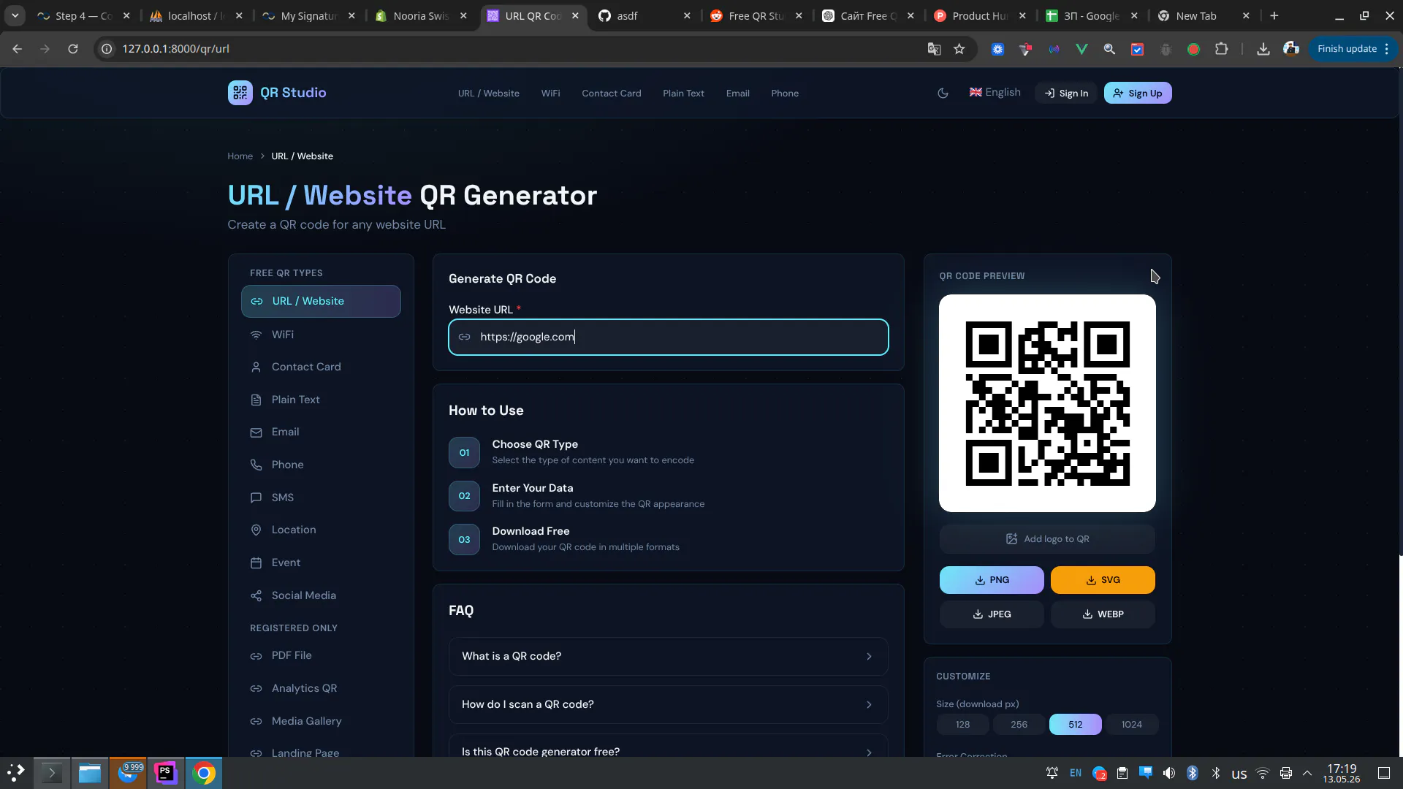Open Email in top navigation
1403x789 pixels.
point(738,94)
